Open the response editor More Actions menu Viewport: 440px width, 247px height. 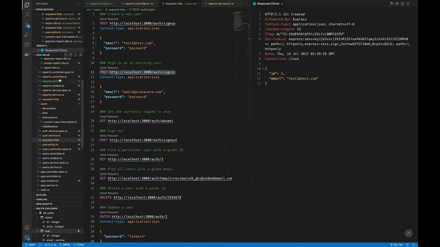click(x=414, y=4)
